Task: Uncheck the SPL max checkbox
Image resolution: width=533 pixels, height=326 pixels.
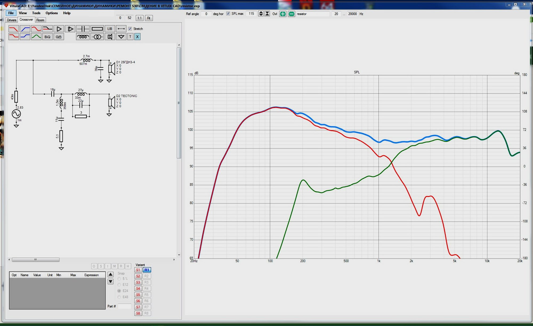Action: coord(228,14)
